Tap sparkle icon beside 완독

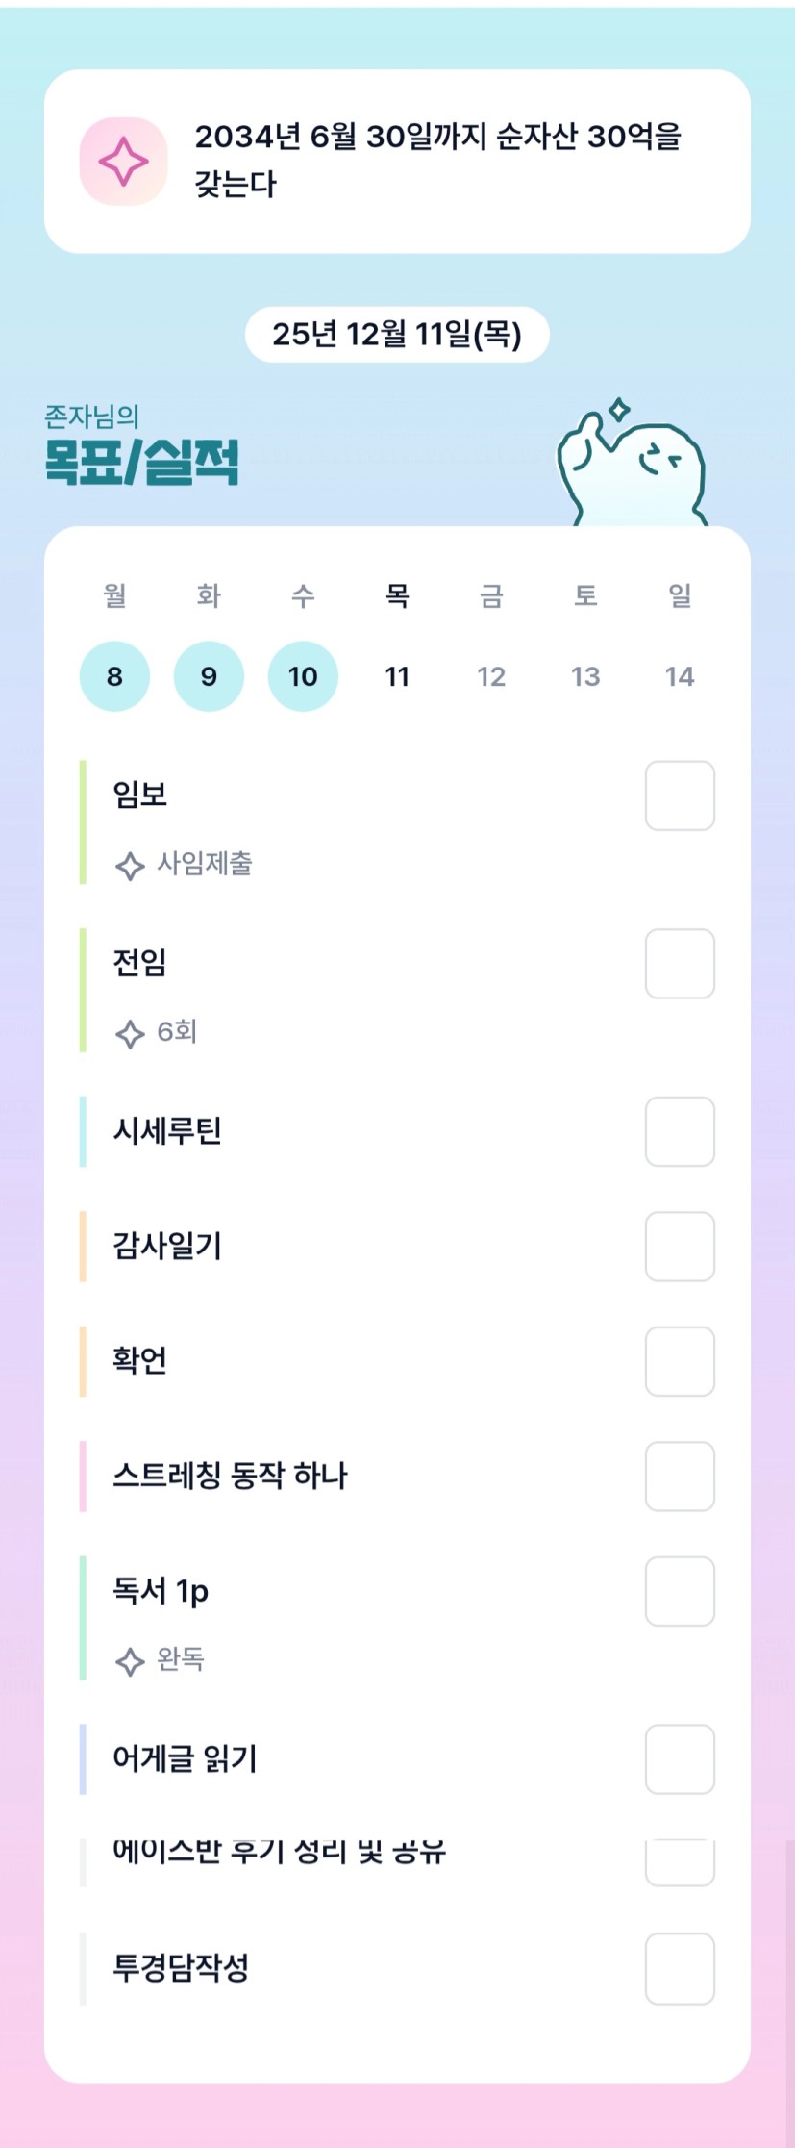tap(130, 1661)
